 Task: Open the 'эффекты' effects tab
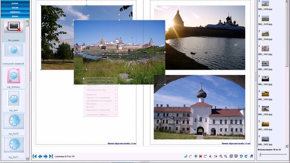click(15, 12)
